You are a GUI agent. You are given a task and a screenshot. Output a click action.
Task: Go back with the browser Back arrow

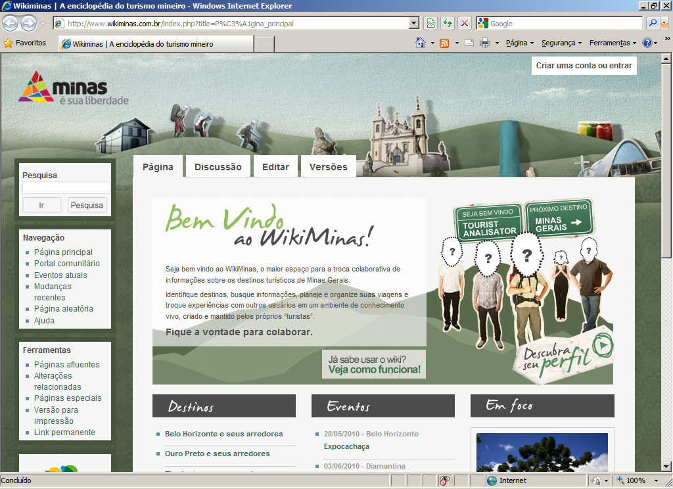11,23
